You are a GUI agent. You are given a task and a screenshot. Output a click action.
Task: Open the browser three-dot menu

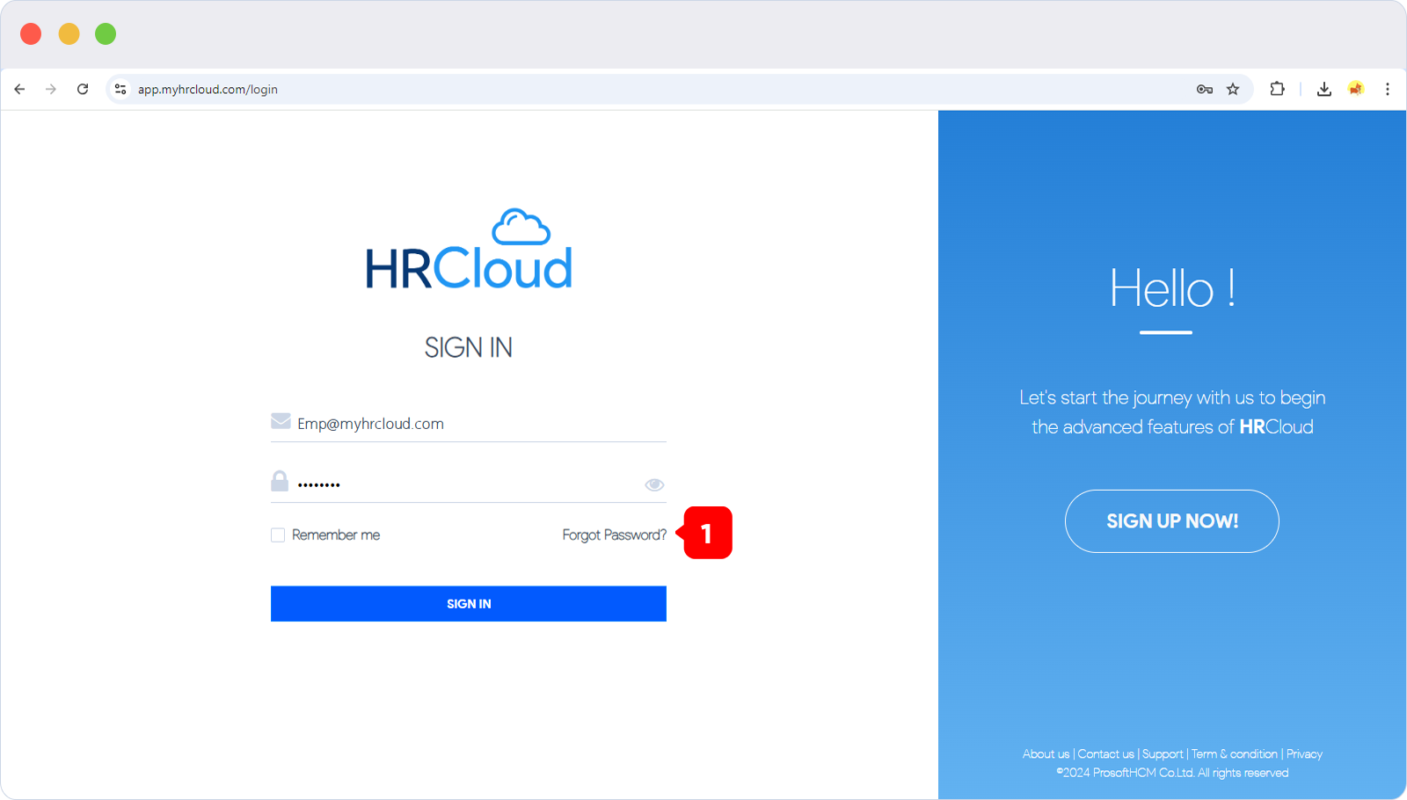tap(1388, 89)
